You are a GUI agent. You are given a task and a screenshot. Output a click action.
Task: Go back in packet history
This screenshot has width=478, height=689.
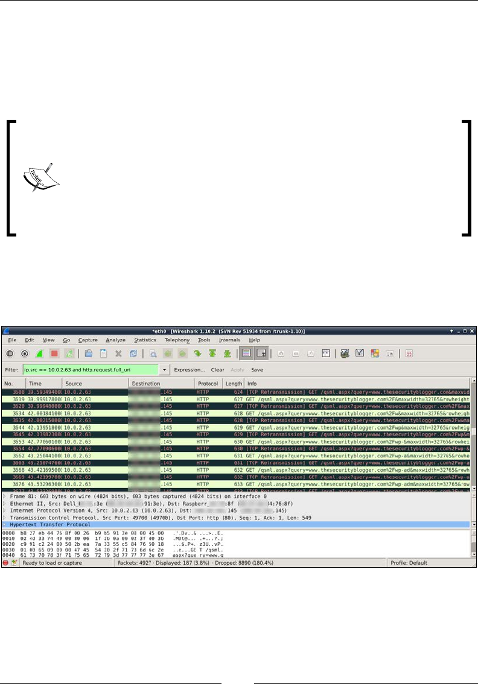tap(168, 354)
